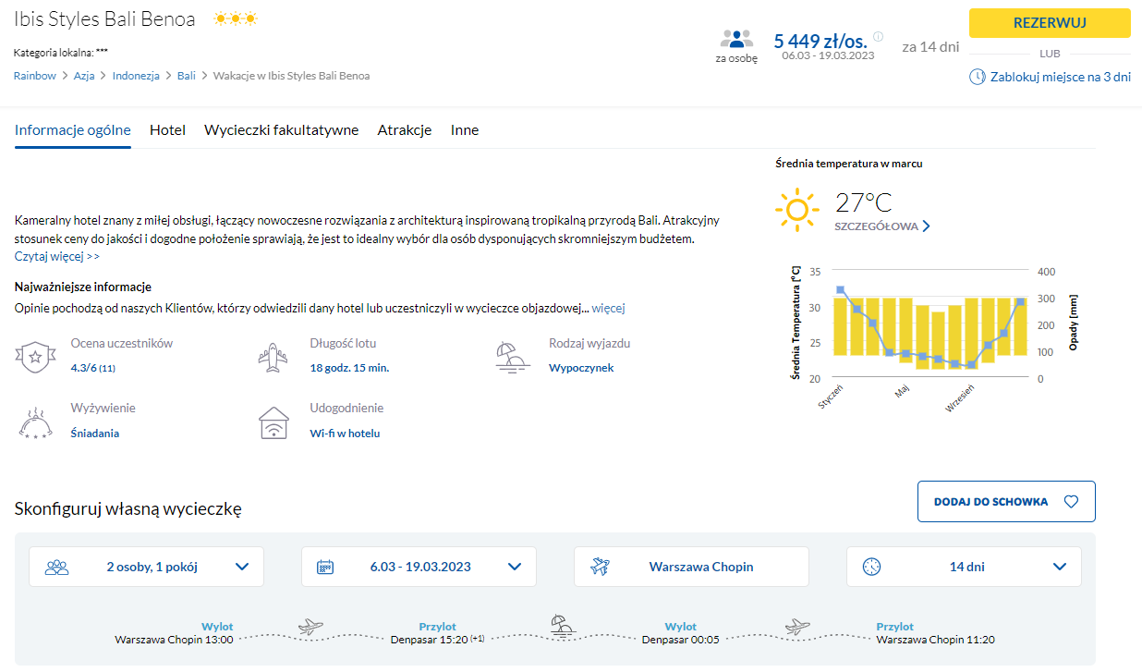Select the Warszawa Chopin departure airport field
1142x672 pixels.
coord(691,567)
